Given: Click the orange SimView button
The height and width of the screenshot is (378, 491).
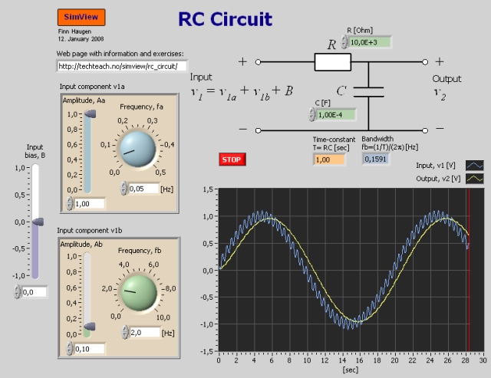Looking at the screenshot, I should 81,17.
